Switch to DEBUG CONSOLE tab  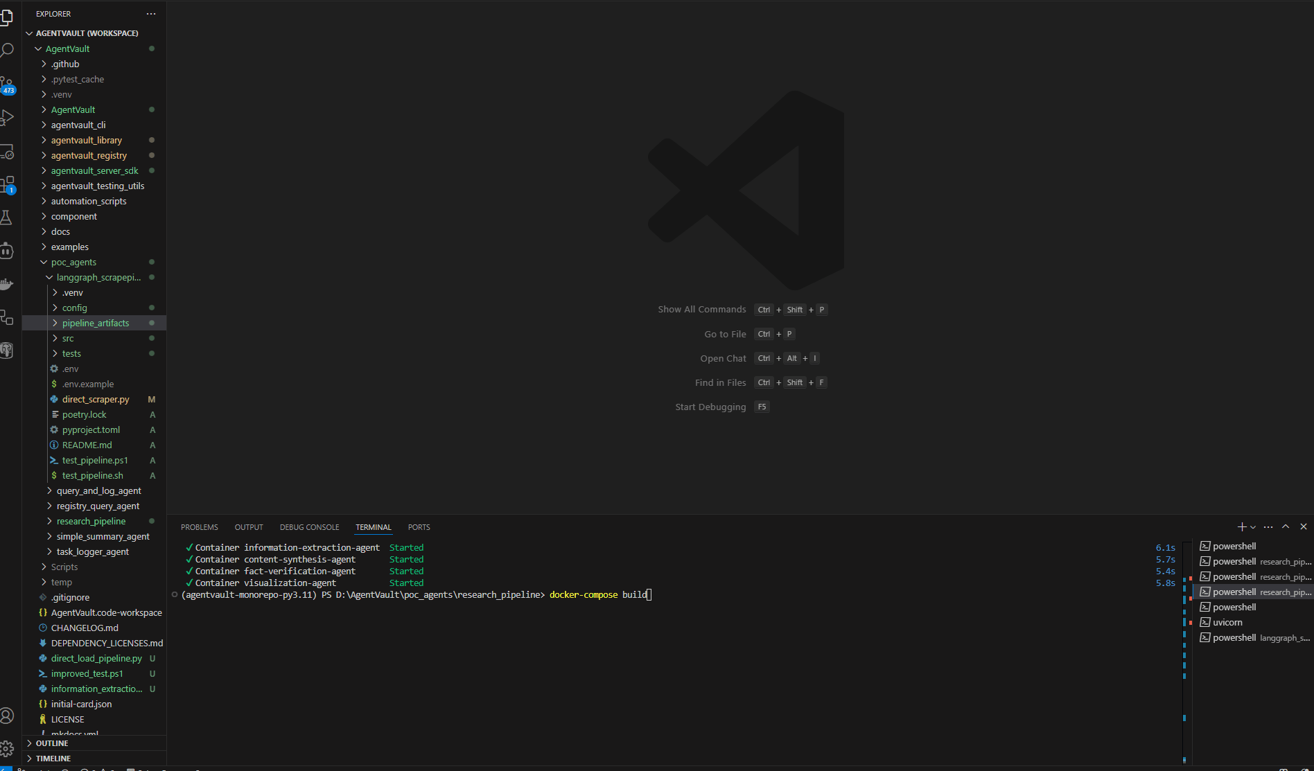click(310, 527)
